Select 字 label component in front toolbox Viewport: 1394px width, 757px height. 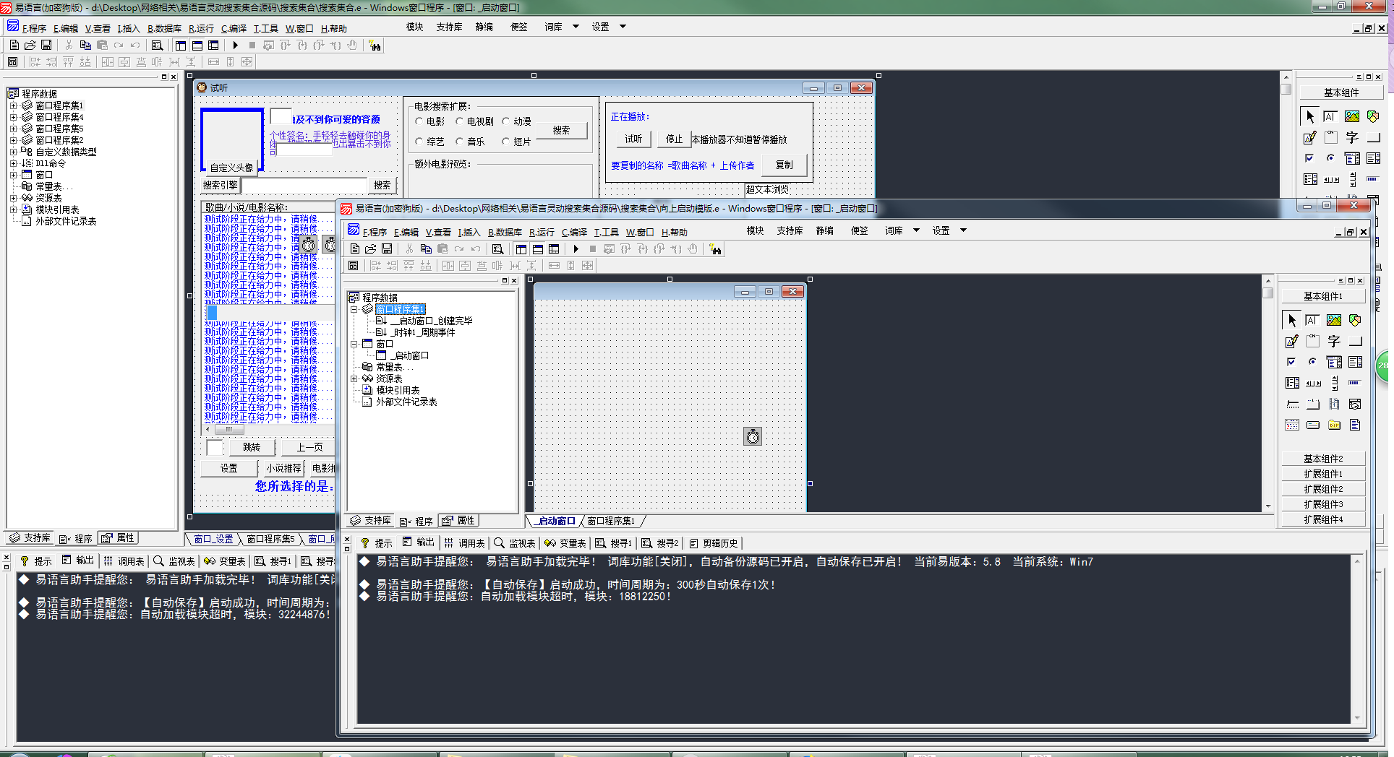click(x=1334, y=341)
